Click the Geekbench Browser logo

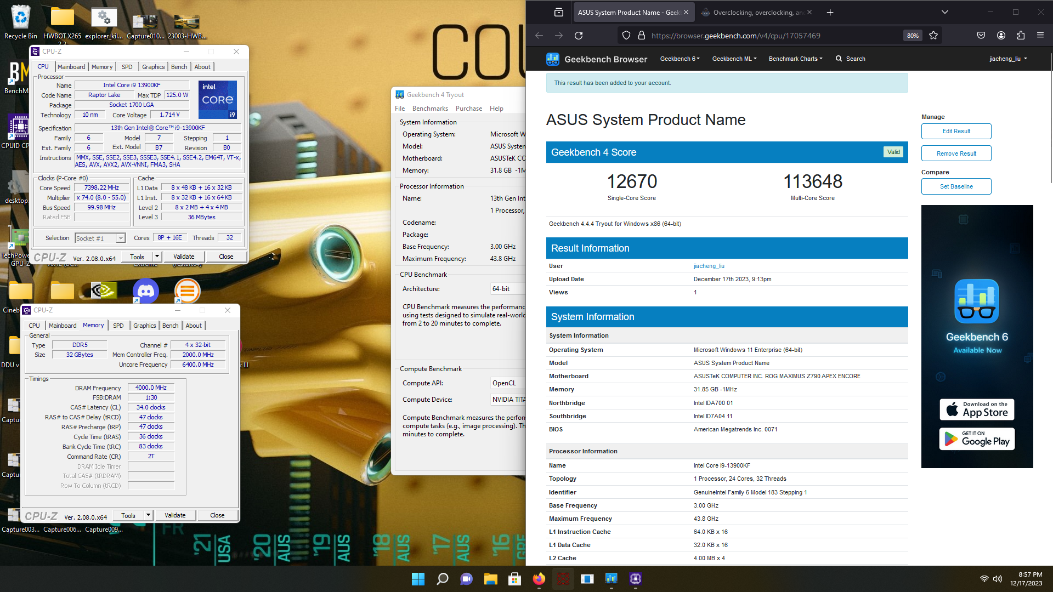[597, 59]
